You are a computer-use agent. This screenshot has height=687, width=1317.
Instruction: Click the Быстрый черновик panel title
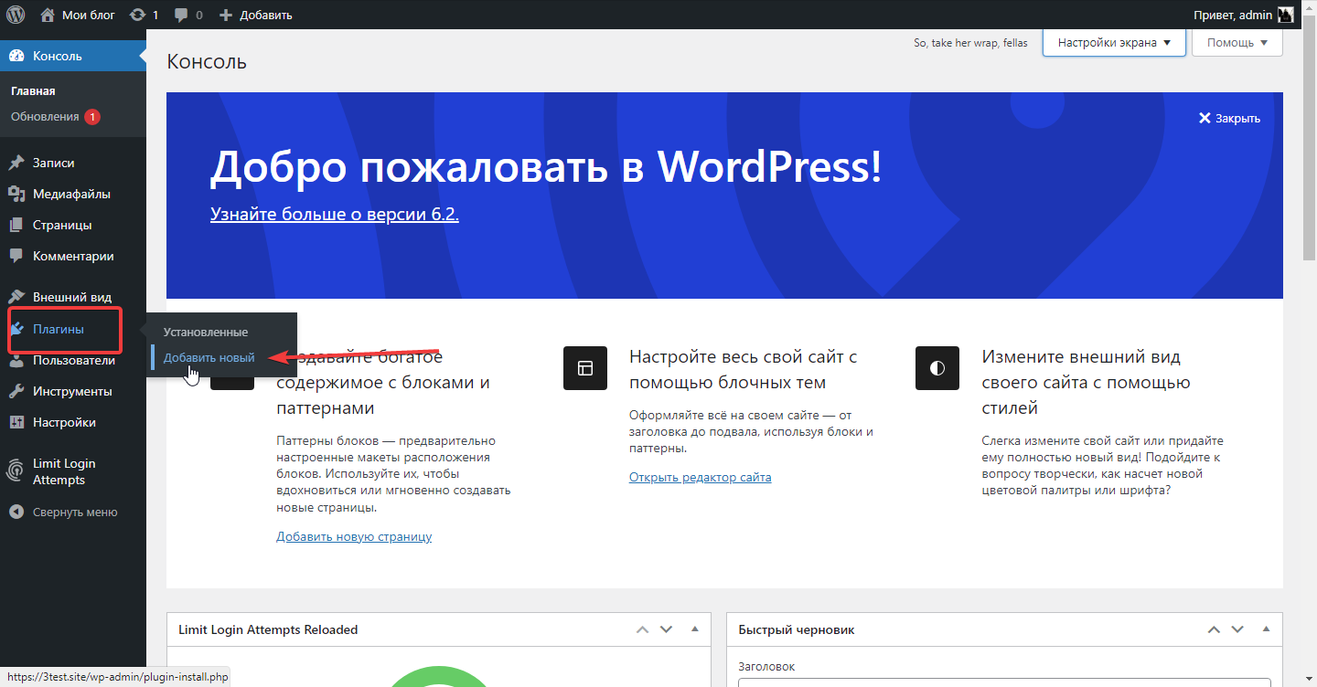tap(797, 629)
